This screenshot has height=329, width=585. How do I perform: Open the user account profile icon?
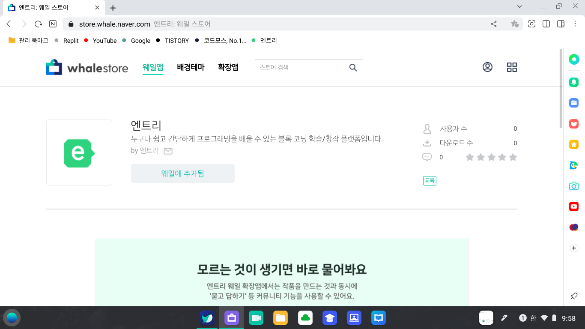(x=487, y=67)
